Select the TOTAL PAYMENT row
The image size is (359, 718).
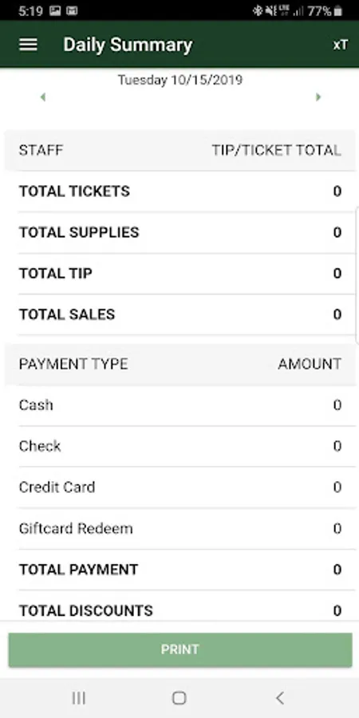180,570
